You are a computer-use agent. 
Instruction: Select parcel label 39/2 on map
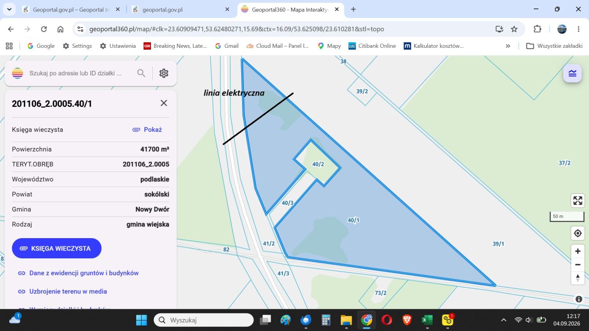[362, 91]
